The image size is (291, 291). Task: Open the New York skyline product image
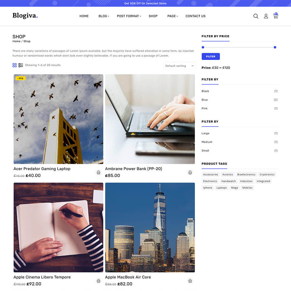150,227
